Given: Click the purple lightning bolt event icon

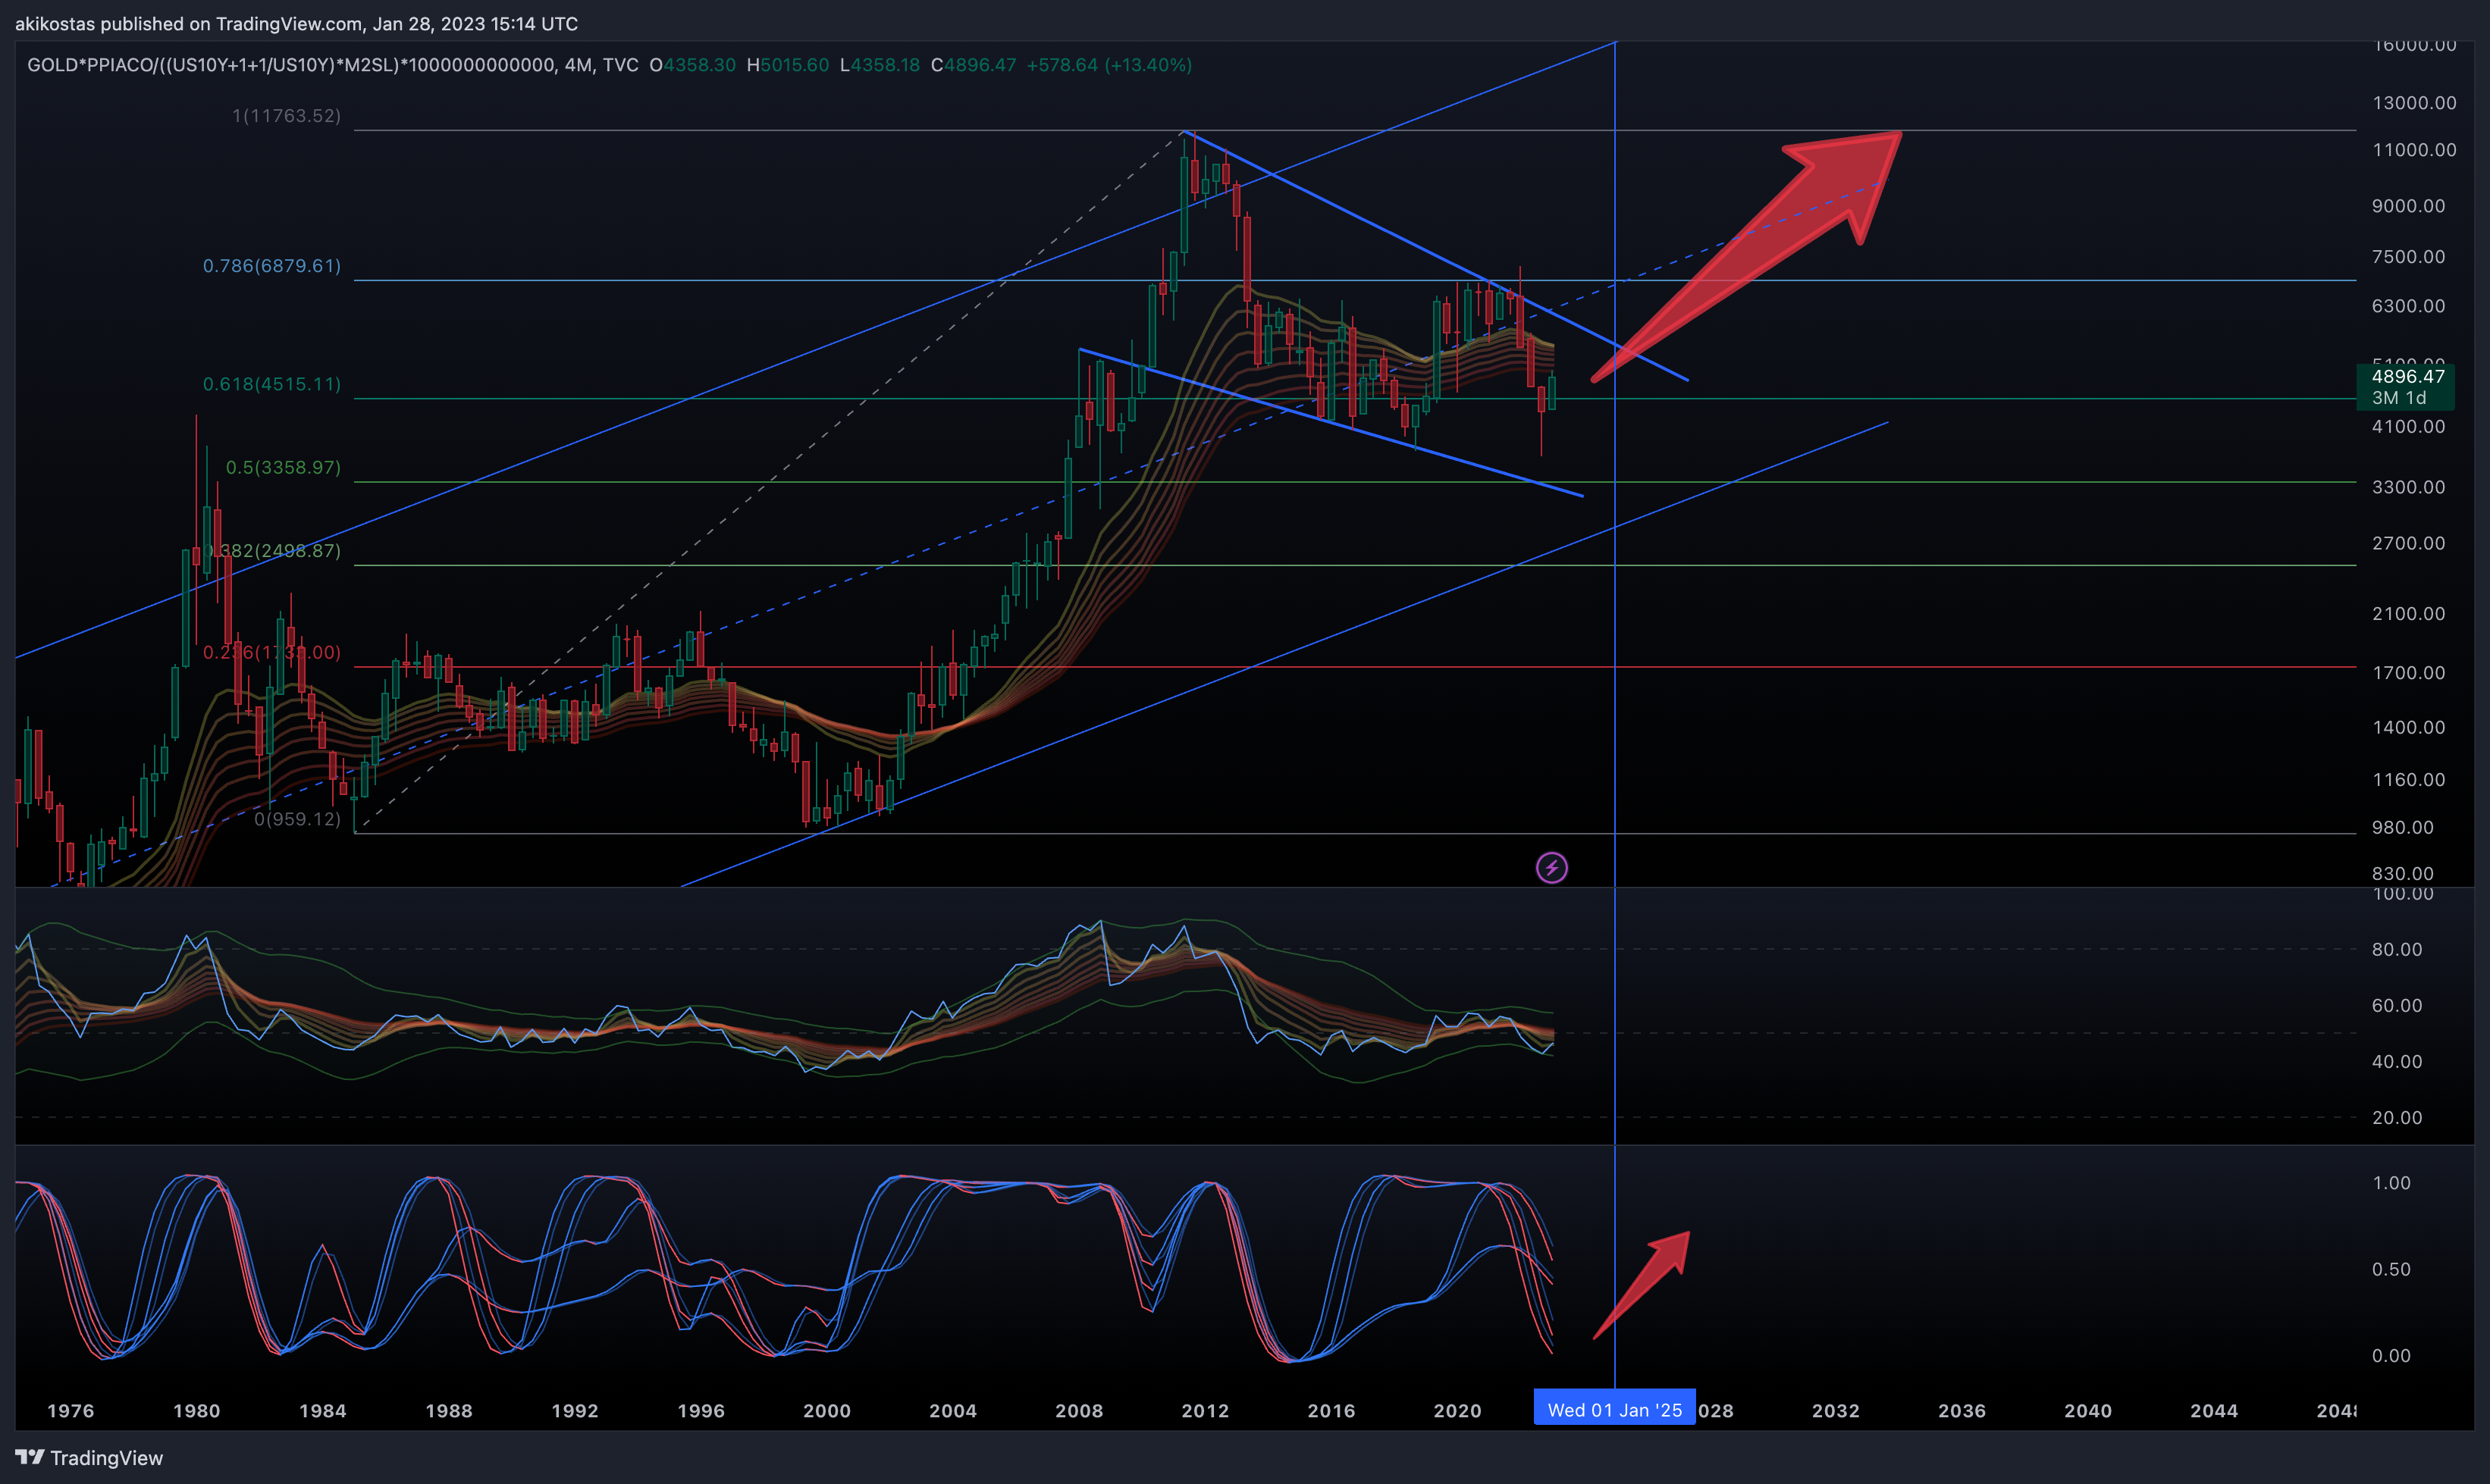Looking at the screenshot, I should (x=1551, y=867).
